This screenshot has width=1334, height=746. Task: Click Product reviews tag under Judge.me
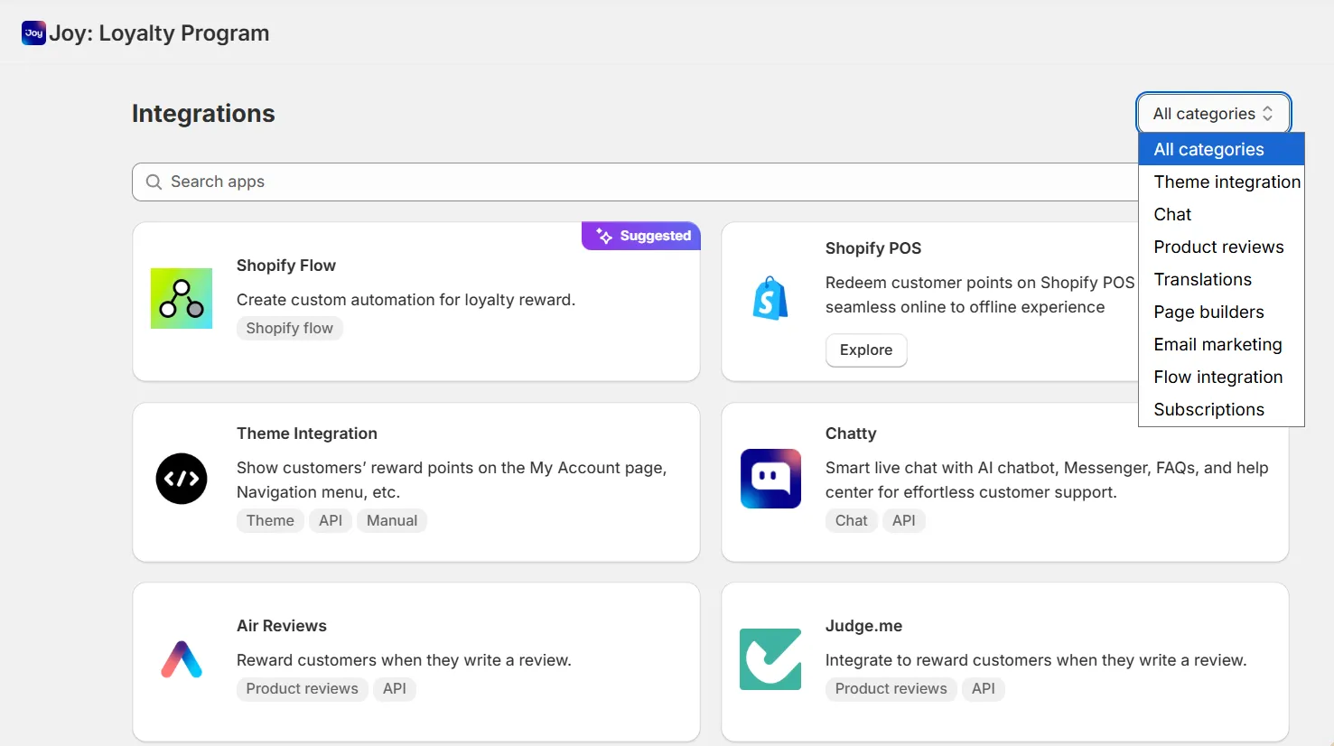(891, 688)
